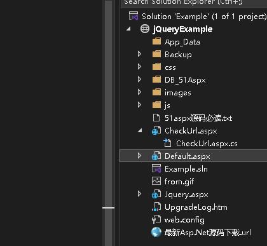Click the App_Data folder icon
The width and height of the screenshot is (267, 246).
pyautogui.click(x=157, y=41)
